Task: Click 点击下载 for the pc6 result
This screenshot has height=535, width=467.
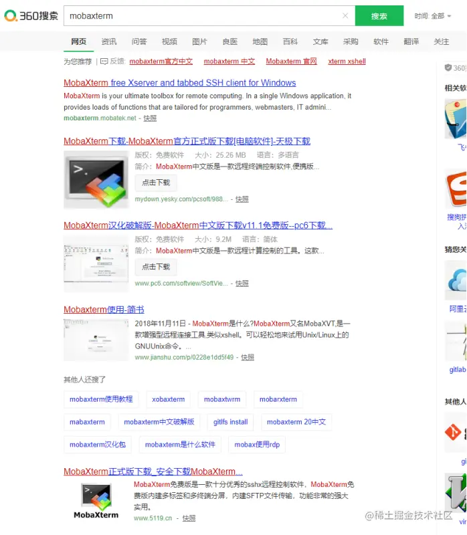Action: click(x=156, y=267)
